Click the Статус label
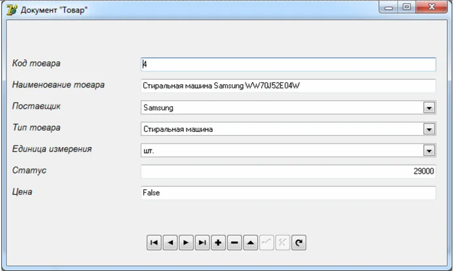This screenshot has height=271, width=453. point(29,170)
